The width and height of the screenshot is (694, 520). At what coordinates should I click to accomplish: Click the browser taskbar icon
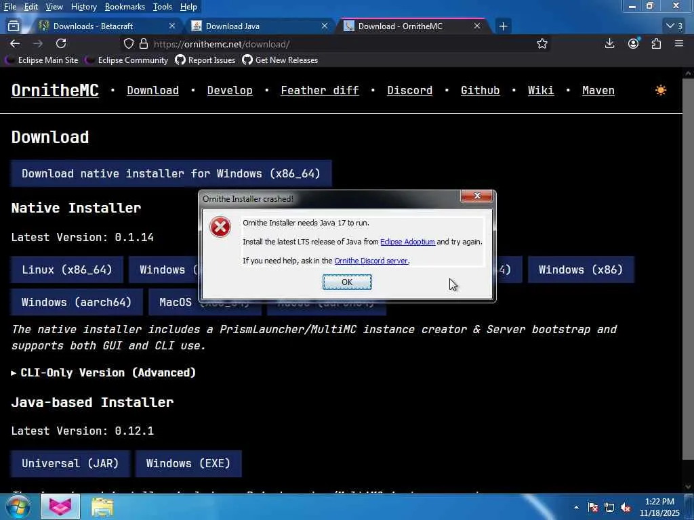point(60,506)
